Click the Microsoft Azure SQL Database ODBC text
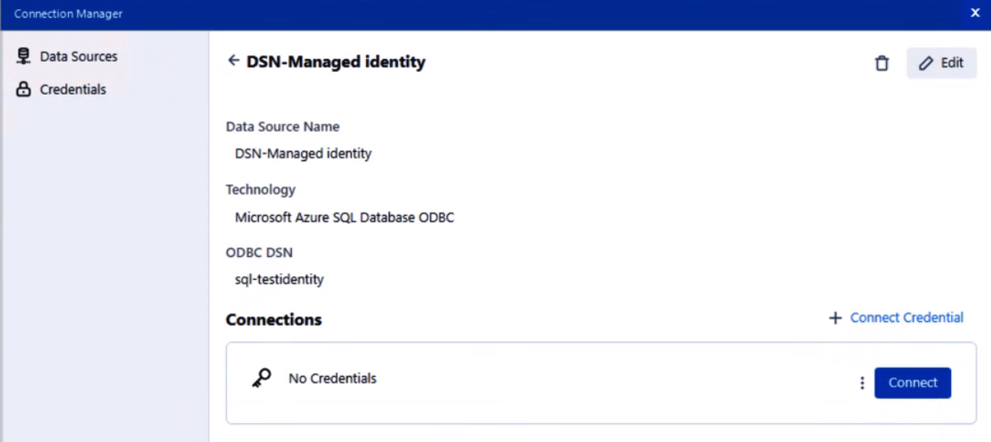Image resolution: width=991 pixels, height=442 pixels. pyautogui.click(x=344, y=217)
